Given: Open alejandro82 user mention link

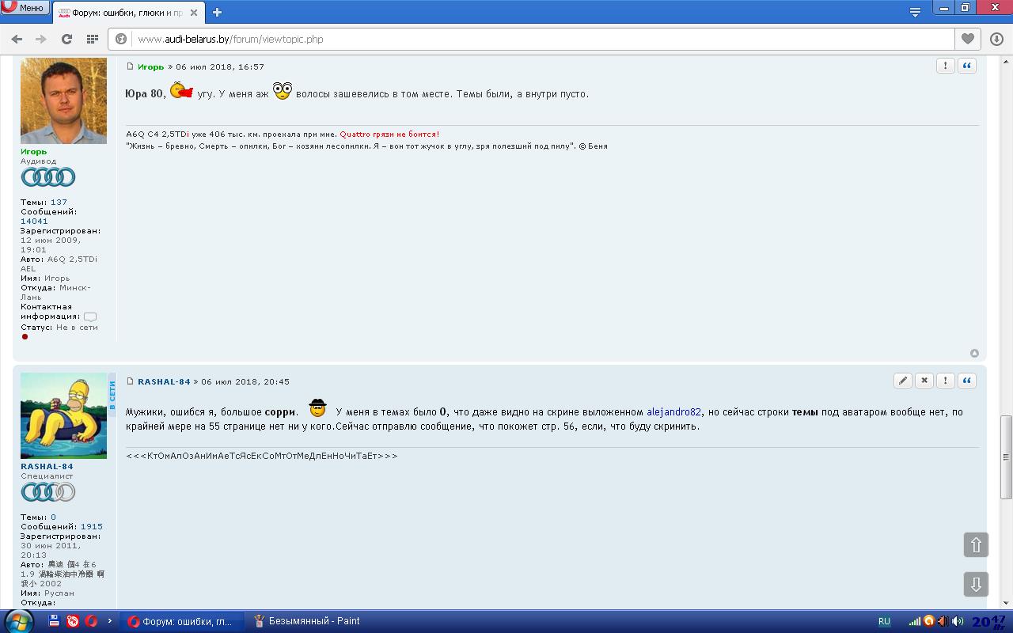Looking at the screenshot, I should coord(673,412).
